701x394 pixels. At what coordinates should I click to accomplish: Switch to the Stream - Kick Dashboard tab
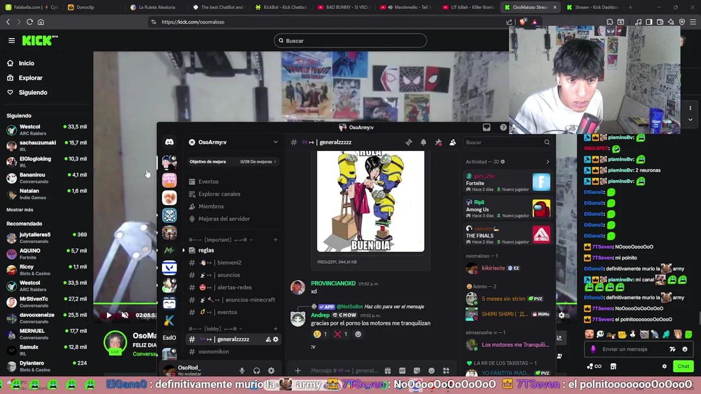pyautogui.click(x=593, y=7)
